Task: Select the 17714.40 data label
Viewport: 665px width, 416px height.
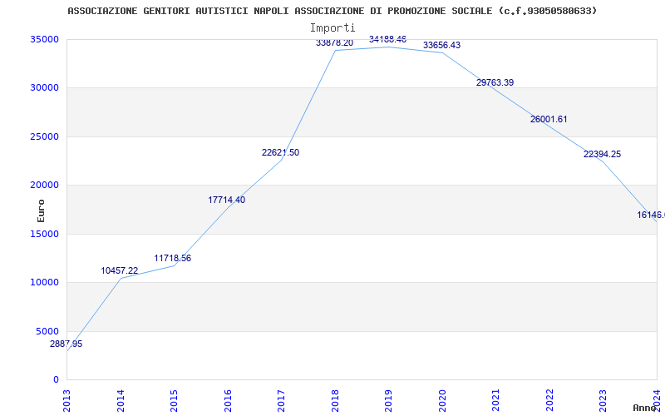Action: [x=226, y=201]
